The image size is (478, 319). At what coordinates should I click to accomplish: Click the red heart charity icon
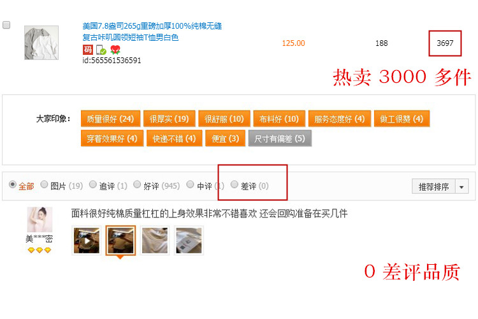click(x=115, y=50)
